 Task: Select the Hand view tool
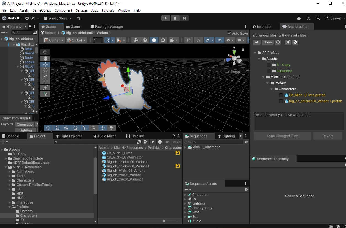45,58
